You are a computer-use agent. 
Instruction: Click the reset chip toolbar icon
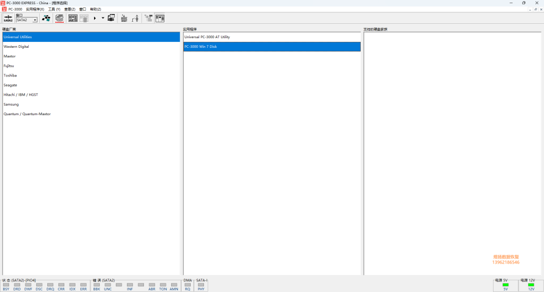[124, 19]
